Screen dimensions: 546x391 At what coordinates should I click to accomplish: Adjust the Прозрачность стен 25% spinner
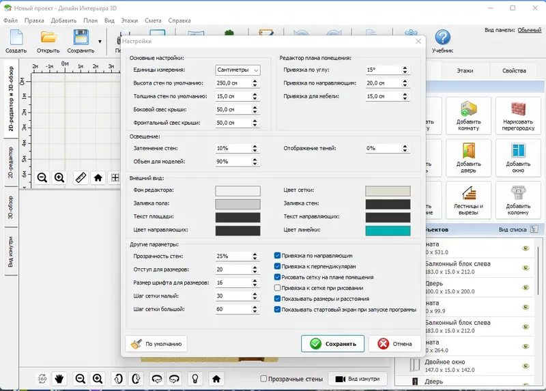click(255, 257)
